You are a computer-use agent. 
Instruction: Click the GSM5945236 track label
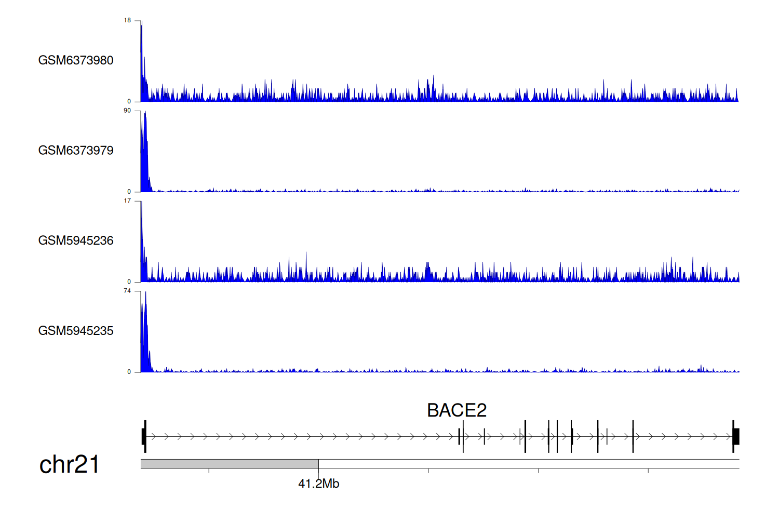pos(76,240)
